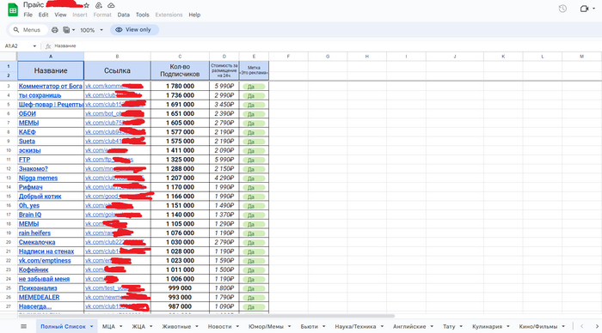The height and width of the screenshot is (333, 602).
Task: Open the move to folder icon
Action: tap(99, 5)
